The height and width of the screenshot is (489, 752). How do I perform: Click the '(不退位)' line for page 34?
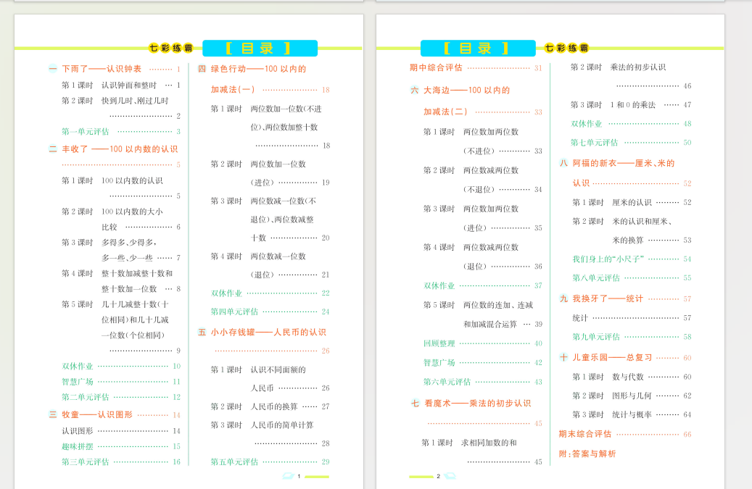(x=479, y=189)
